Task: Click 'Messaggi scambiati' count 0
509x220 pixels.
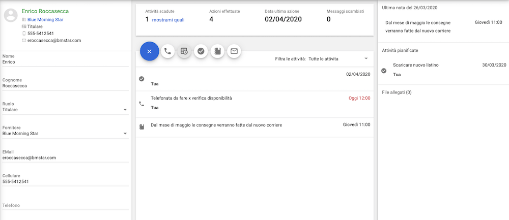Action: 328,19
